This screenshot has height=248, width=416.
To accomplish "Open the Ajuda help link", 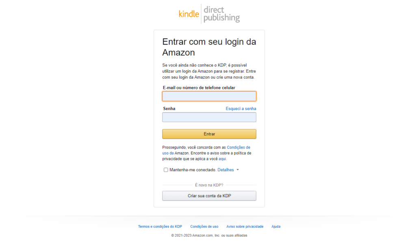I will point(276,226).
